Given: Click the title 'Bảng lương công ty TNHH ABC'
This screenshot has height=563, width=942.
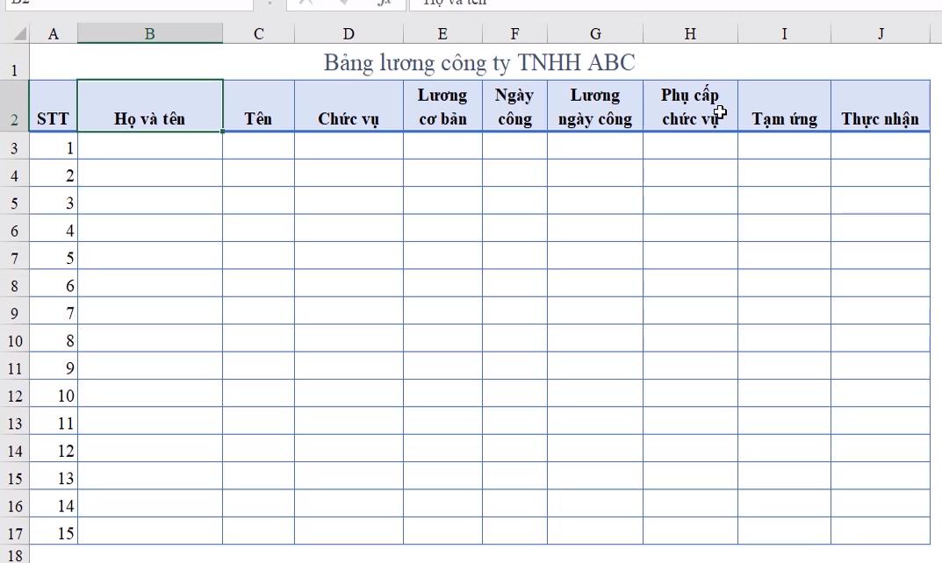Looking at the screenshot, I should click(x=479, y=62).
